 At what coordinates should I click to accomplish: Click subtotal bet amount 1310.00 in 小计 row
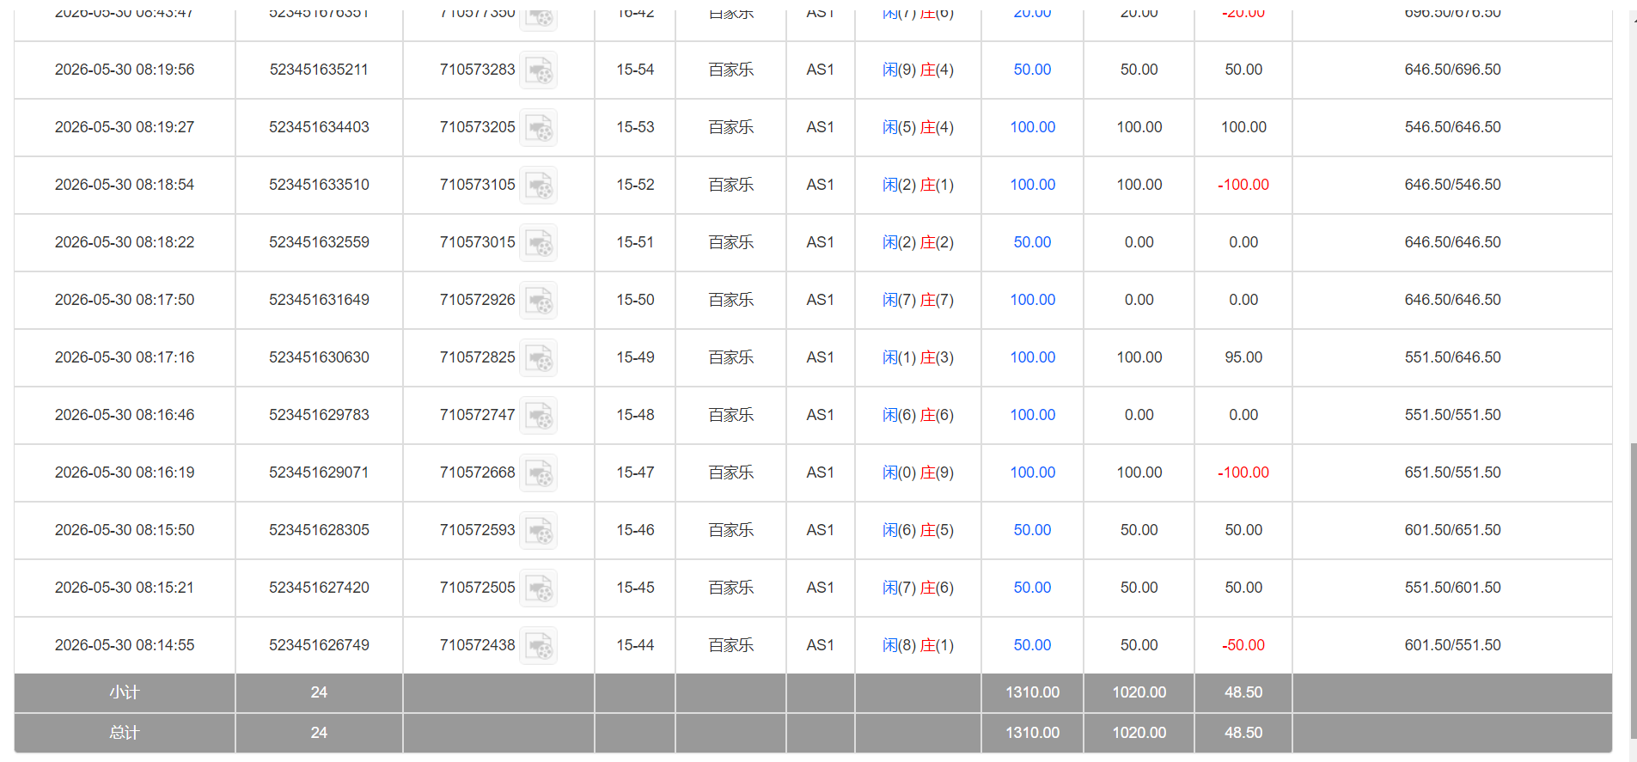pyautogui.click(x=1032, y=692)
